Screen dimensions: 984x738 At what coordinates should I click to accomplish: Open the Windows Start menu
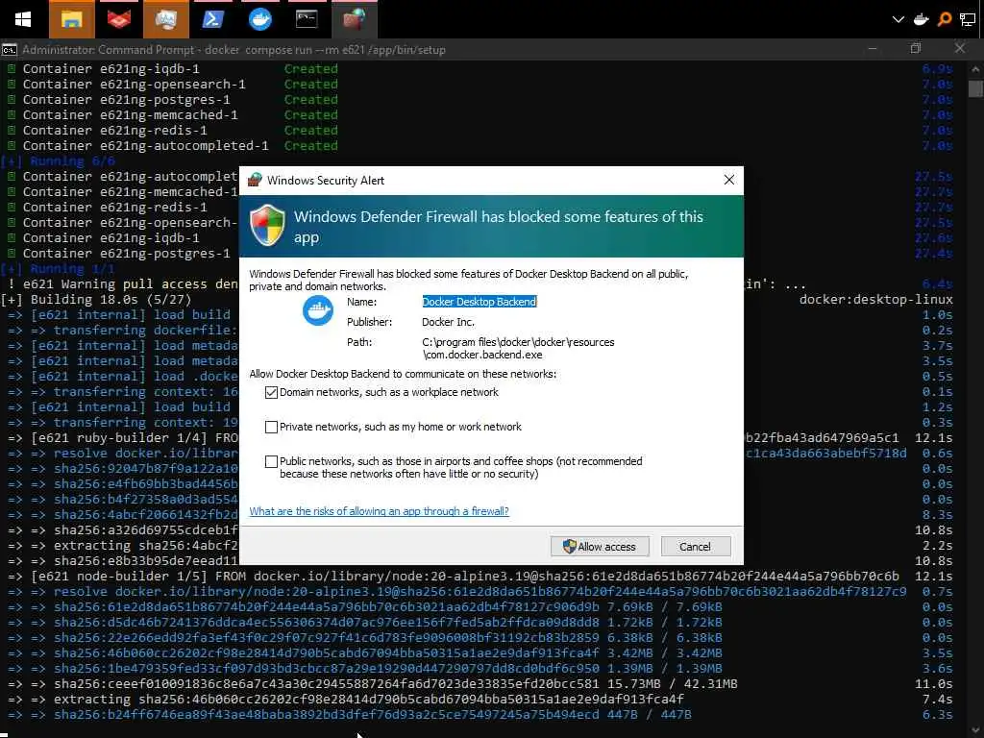coord(23,19)
